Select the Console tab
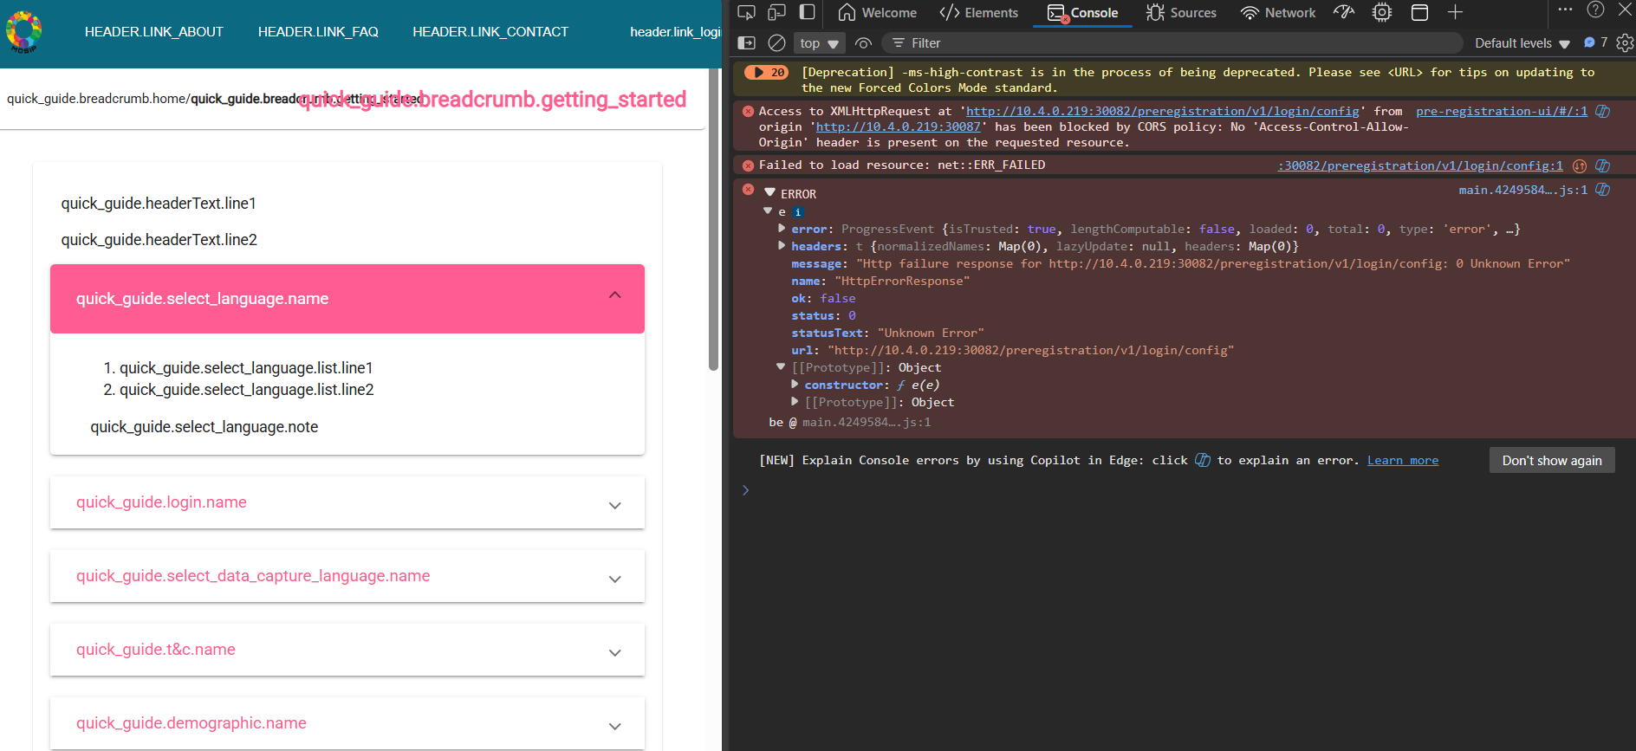 (1083, 13)
